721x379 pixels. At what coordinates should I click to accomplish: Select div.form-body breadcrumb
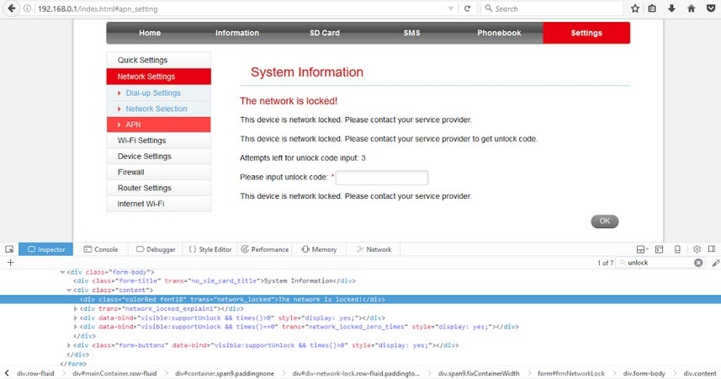644,373
